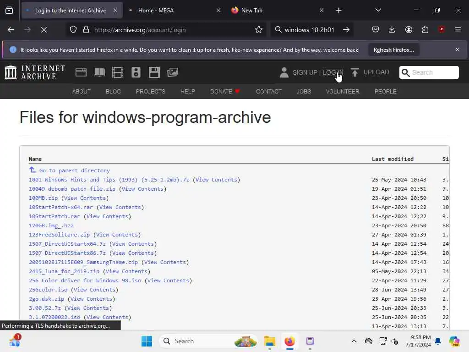
Task: Open 100MB.zip file link
Action: 44,198
